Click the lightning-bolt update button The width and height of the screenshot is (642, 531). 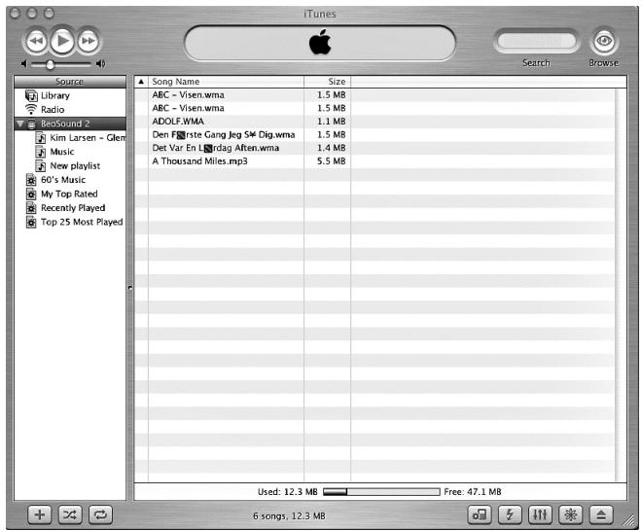tap(510, 514)
